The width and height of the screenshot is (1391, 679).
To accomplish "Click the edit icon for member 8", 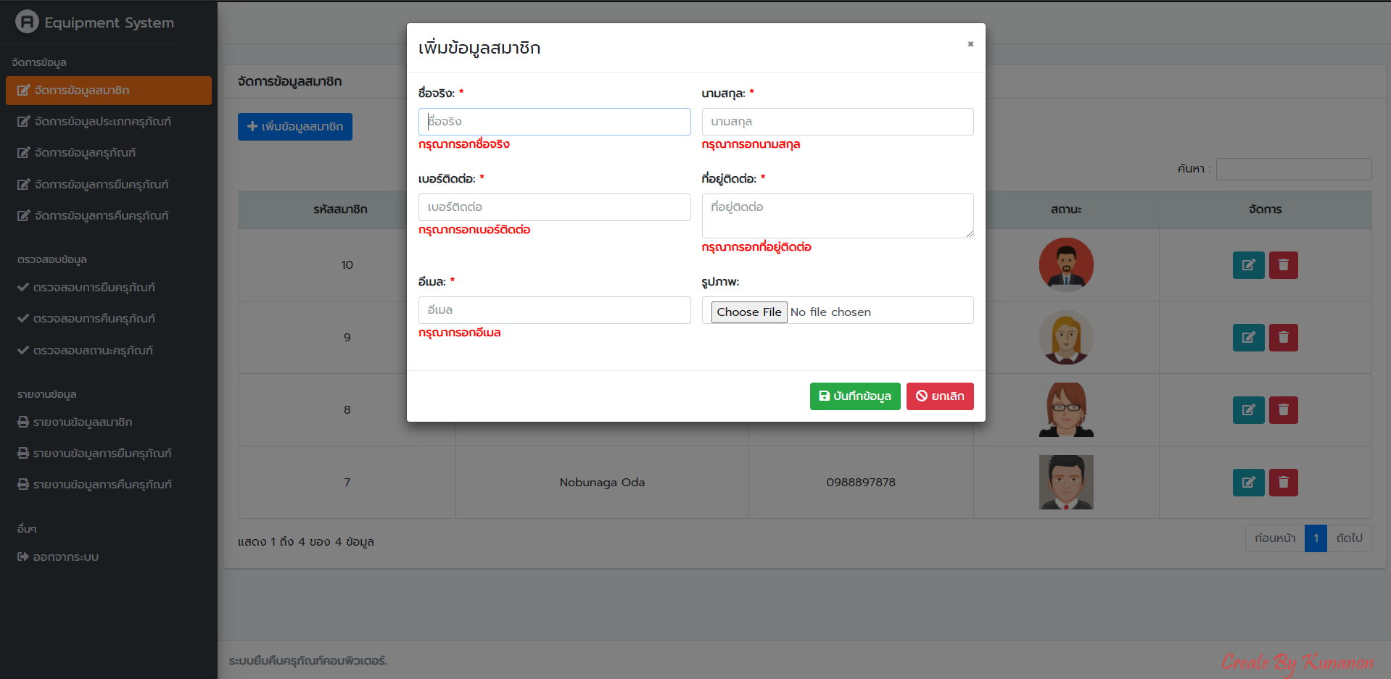I will [1247, 410].
